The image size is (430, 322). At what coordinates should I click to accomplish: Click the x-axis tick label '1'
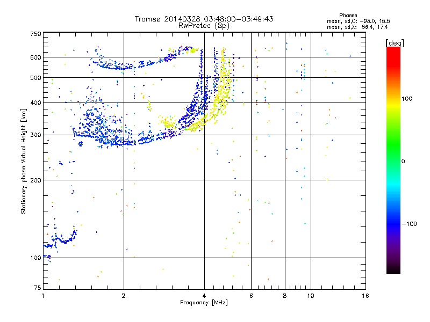coord(43,296)
